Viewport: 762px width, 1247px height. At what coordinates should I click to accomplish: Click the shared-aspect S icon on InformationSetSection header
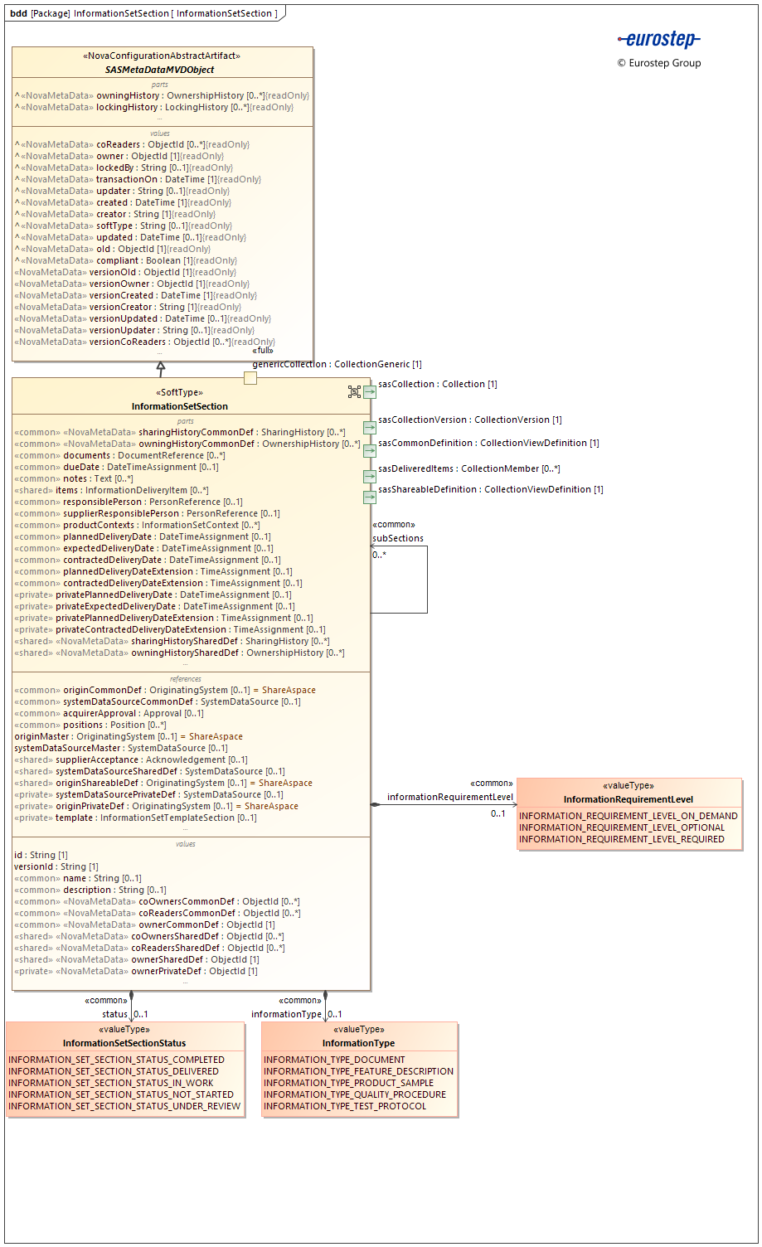[354, 391]
